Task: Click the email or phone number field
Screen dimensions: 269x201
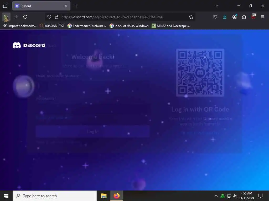Action: pyautogui.click(x=93, y=86)
